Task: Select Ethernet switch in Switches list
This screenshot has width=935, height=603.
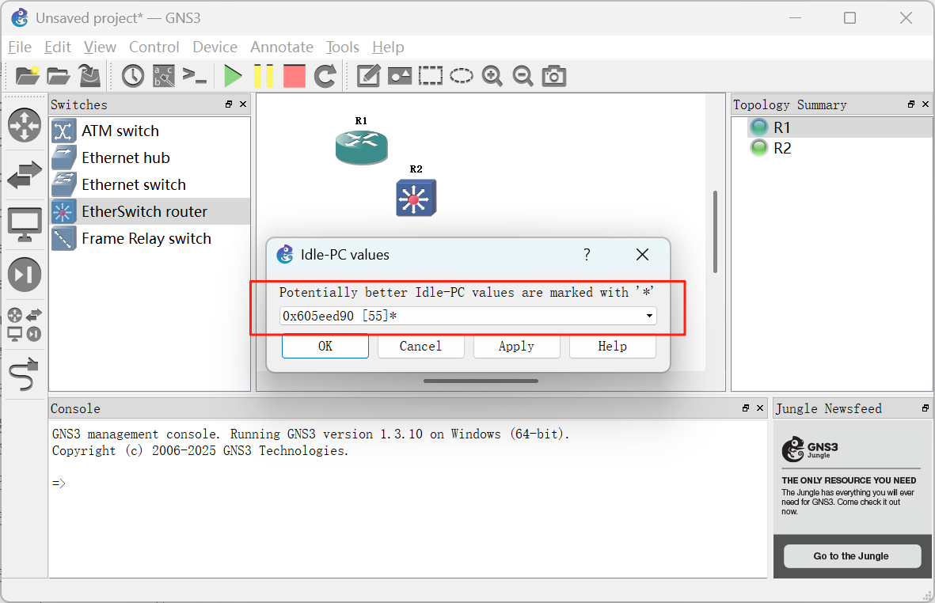Action: [x=150, y=184]
